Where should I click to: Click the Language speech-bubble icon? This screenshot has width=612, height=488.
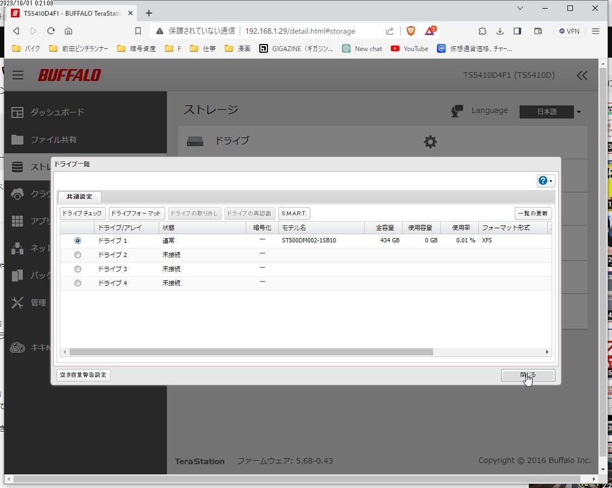457,111
